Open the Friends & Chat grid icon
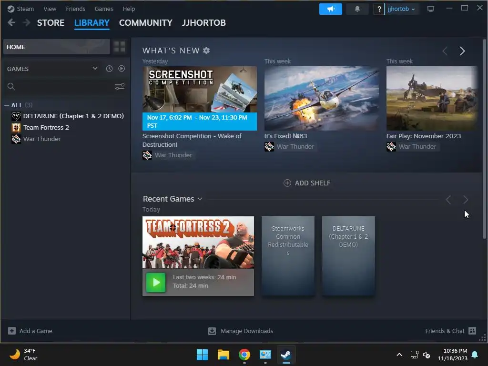The height and width of the screenshot is (366, 488). (472, 331)
